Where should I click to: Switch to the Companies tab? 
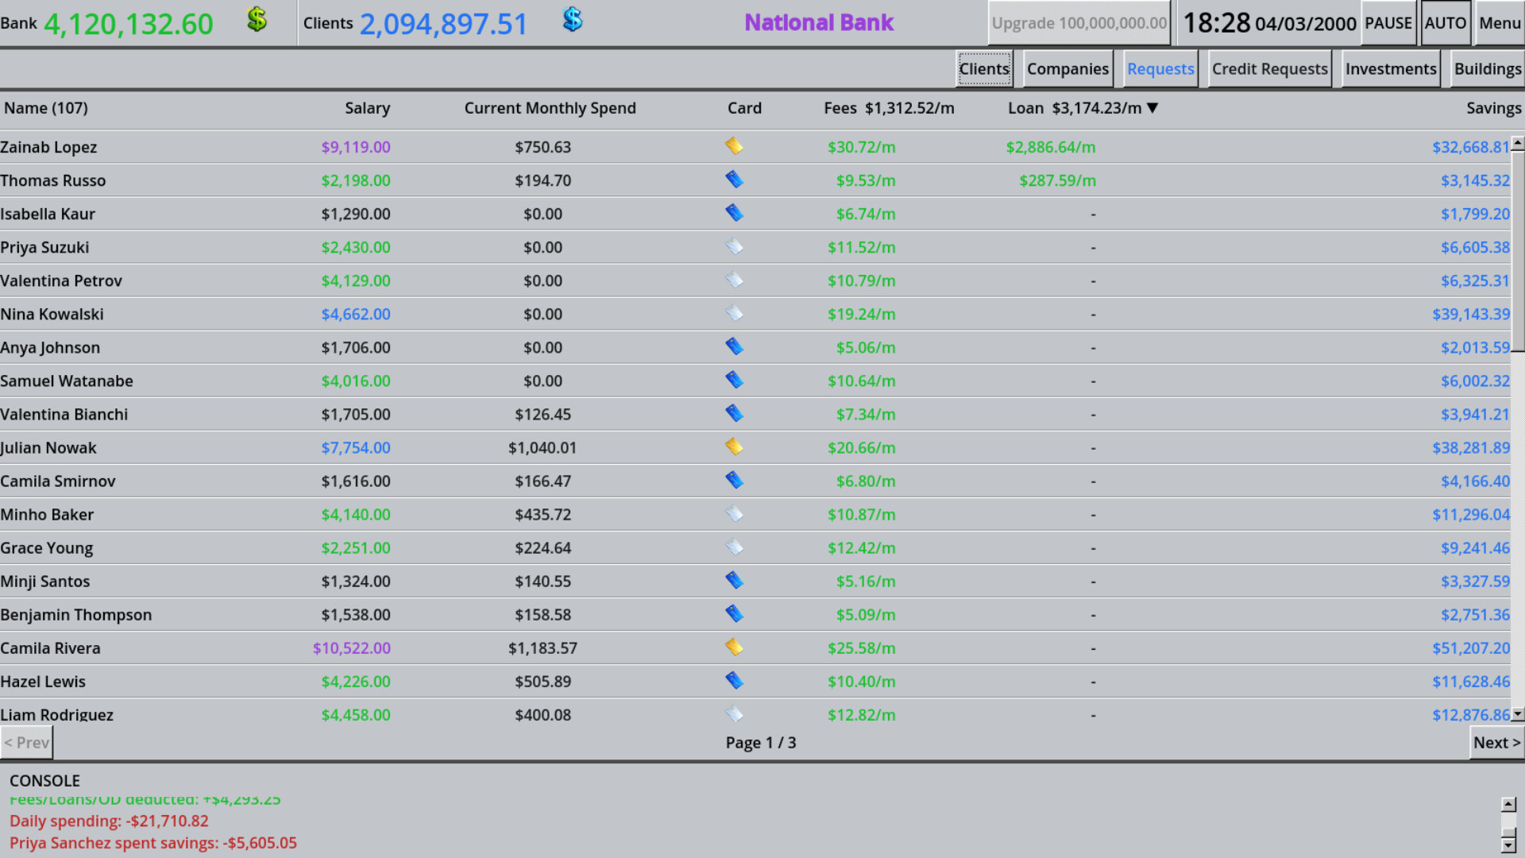pos(1067,68)
